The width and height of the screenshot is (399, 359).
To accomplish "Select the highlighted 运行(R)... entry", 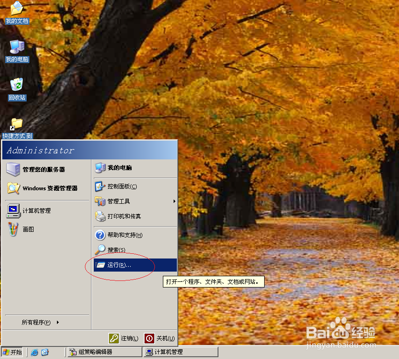I will pyautogui.click(x=135, y=265).
